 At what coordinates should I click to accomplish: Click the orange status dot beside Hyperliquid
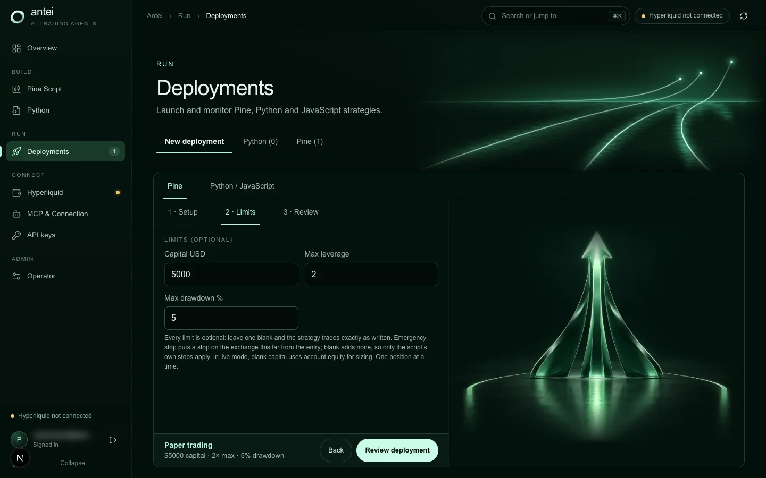pos(118,193)
